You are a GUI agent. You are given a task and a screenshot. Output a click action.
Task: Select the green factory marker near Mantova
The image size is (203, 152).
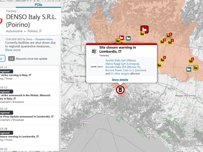[189, 69]
